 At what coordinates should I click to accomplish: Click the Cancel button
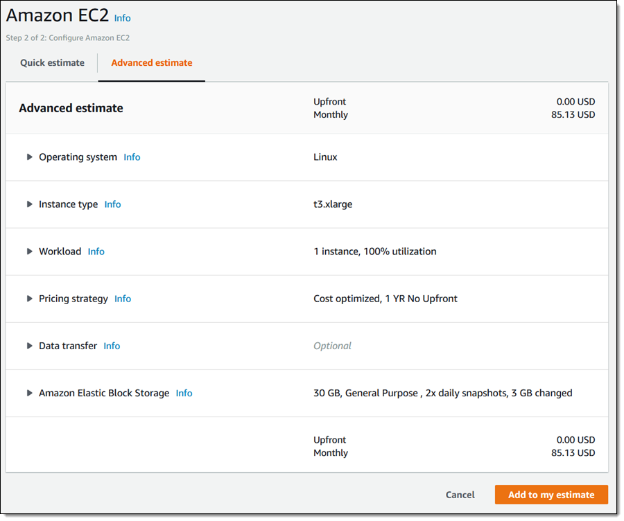[x=460, y=495]
